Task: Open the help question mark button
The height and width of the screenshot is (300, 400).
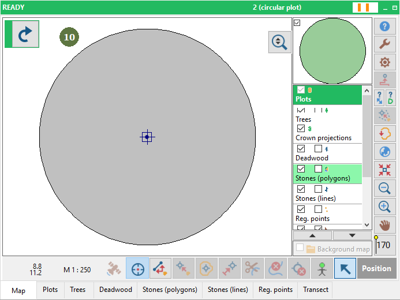Action: tap(384, 26)
